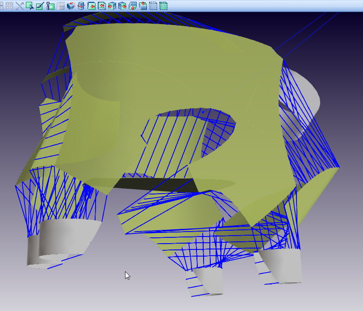This screenshot has height=311, width=363.
Task: Switch to the cube view with right-pointing arrow
Action: tap(112, 6)
